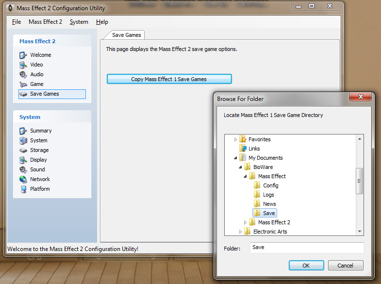Click the folder tree scroll down arrow

point(360,232)
